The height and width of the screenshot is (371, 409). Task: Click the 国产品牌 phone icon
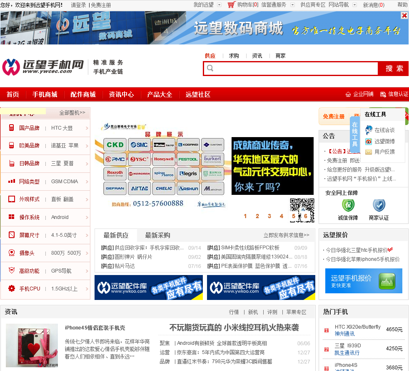(x=11, y=128)
